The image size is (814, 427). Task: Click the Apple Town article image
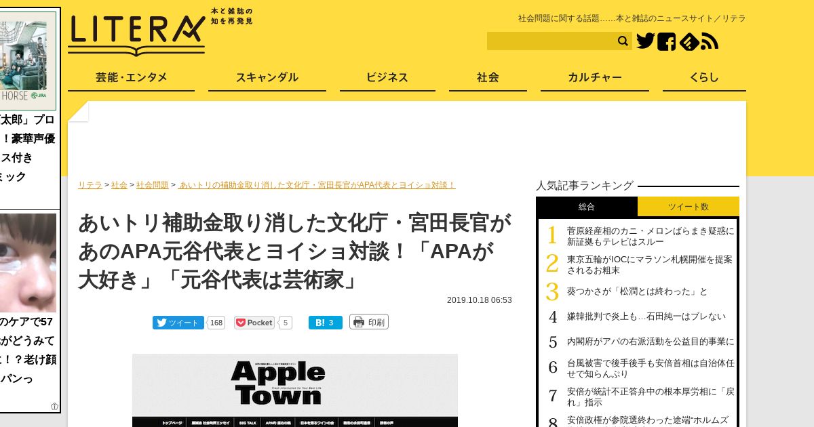pos(295,390)
